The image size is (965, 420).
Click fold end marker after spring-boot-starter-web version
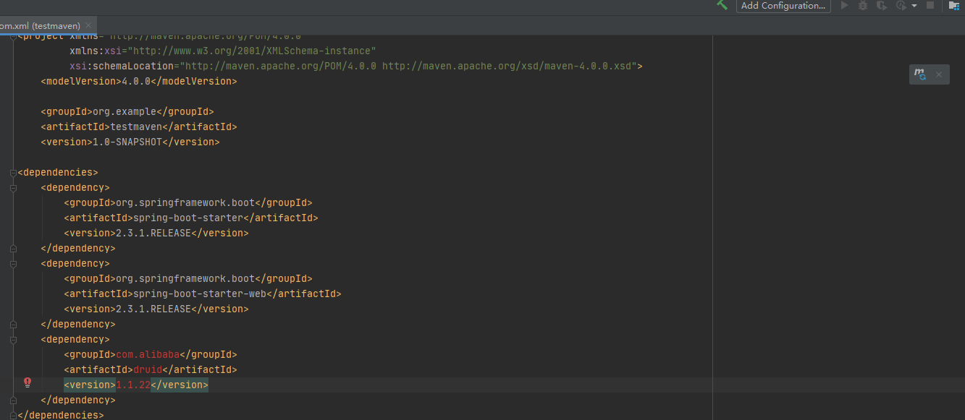pyautogui.click(x=13, y=325)
